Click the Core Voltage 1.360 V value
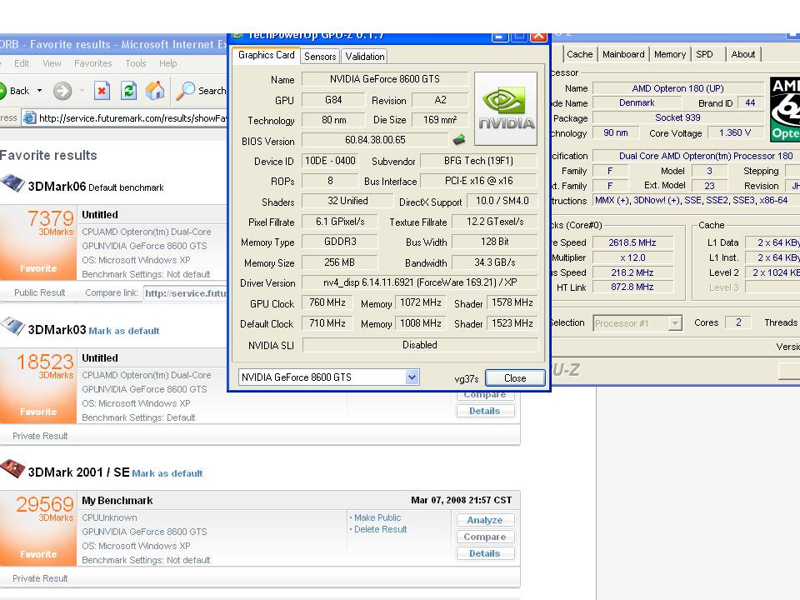The image size is (800, 600). pos(735,132)
